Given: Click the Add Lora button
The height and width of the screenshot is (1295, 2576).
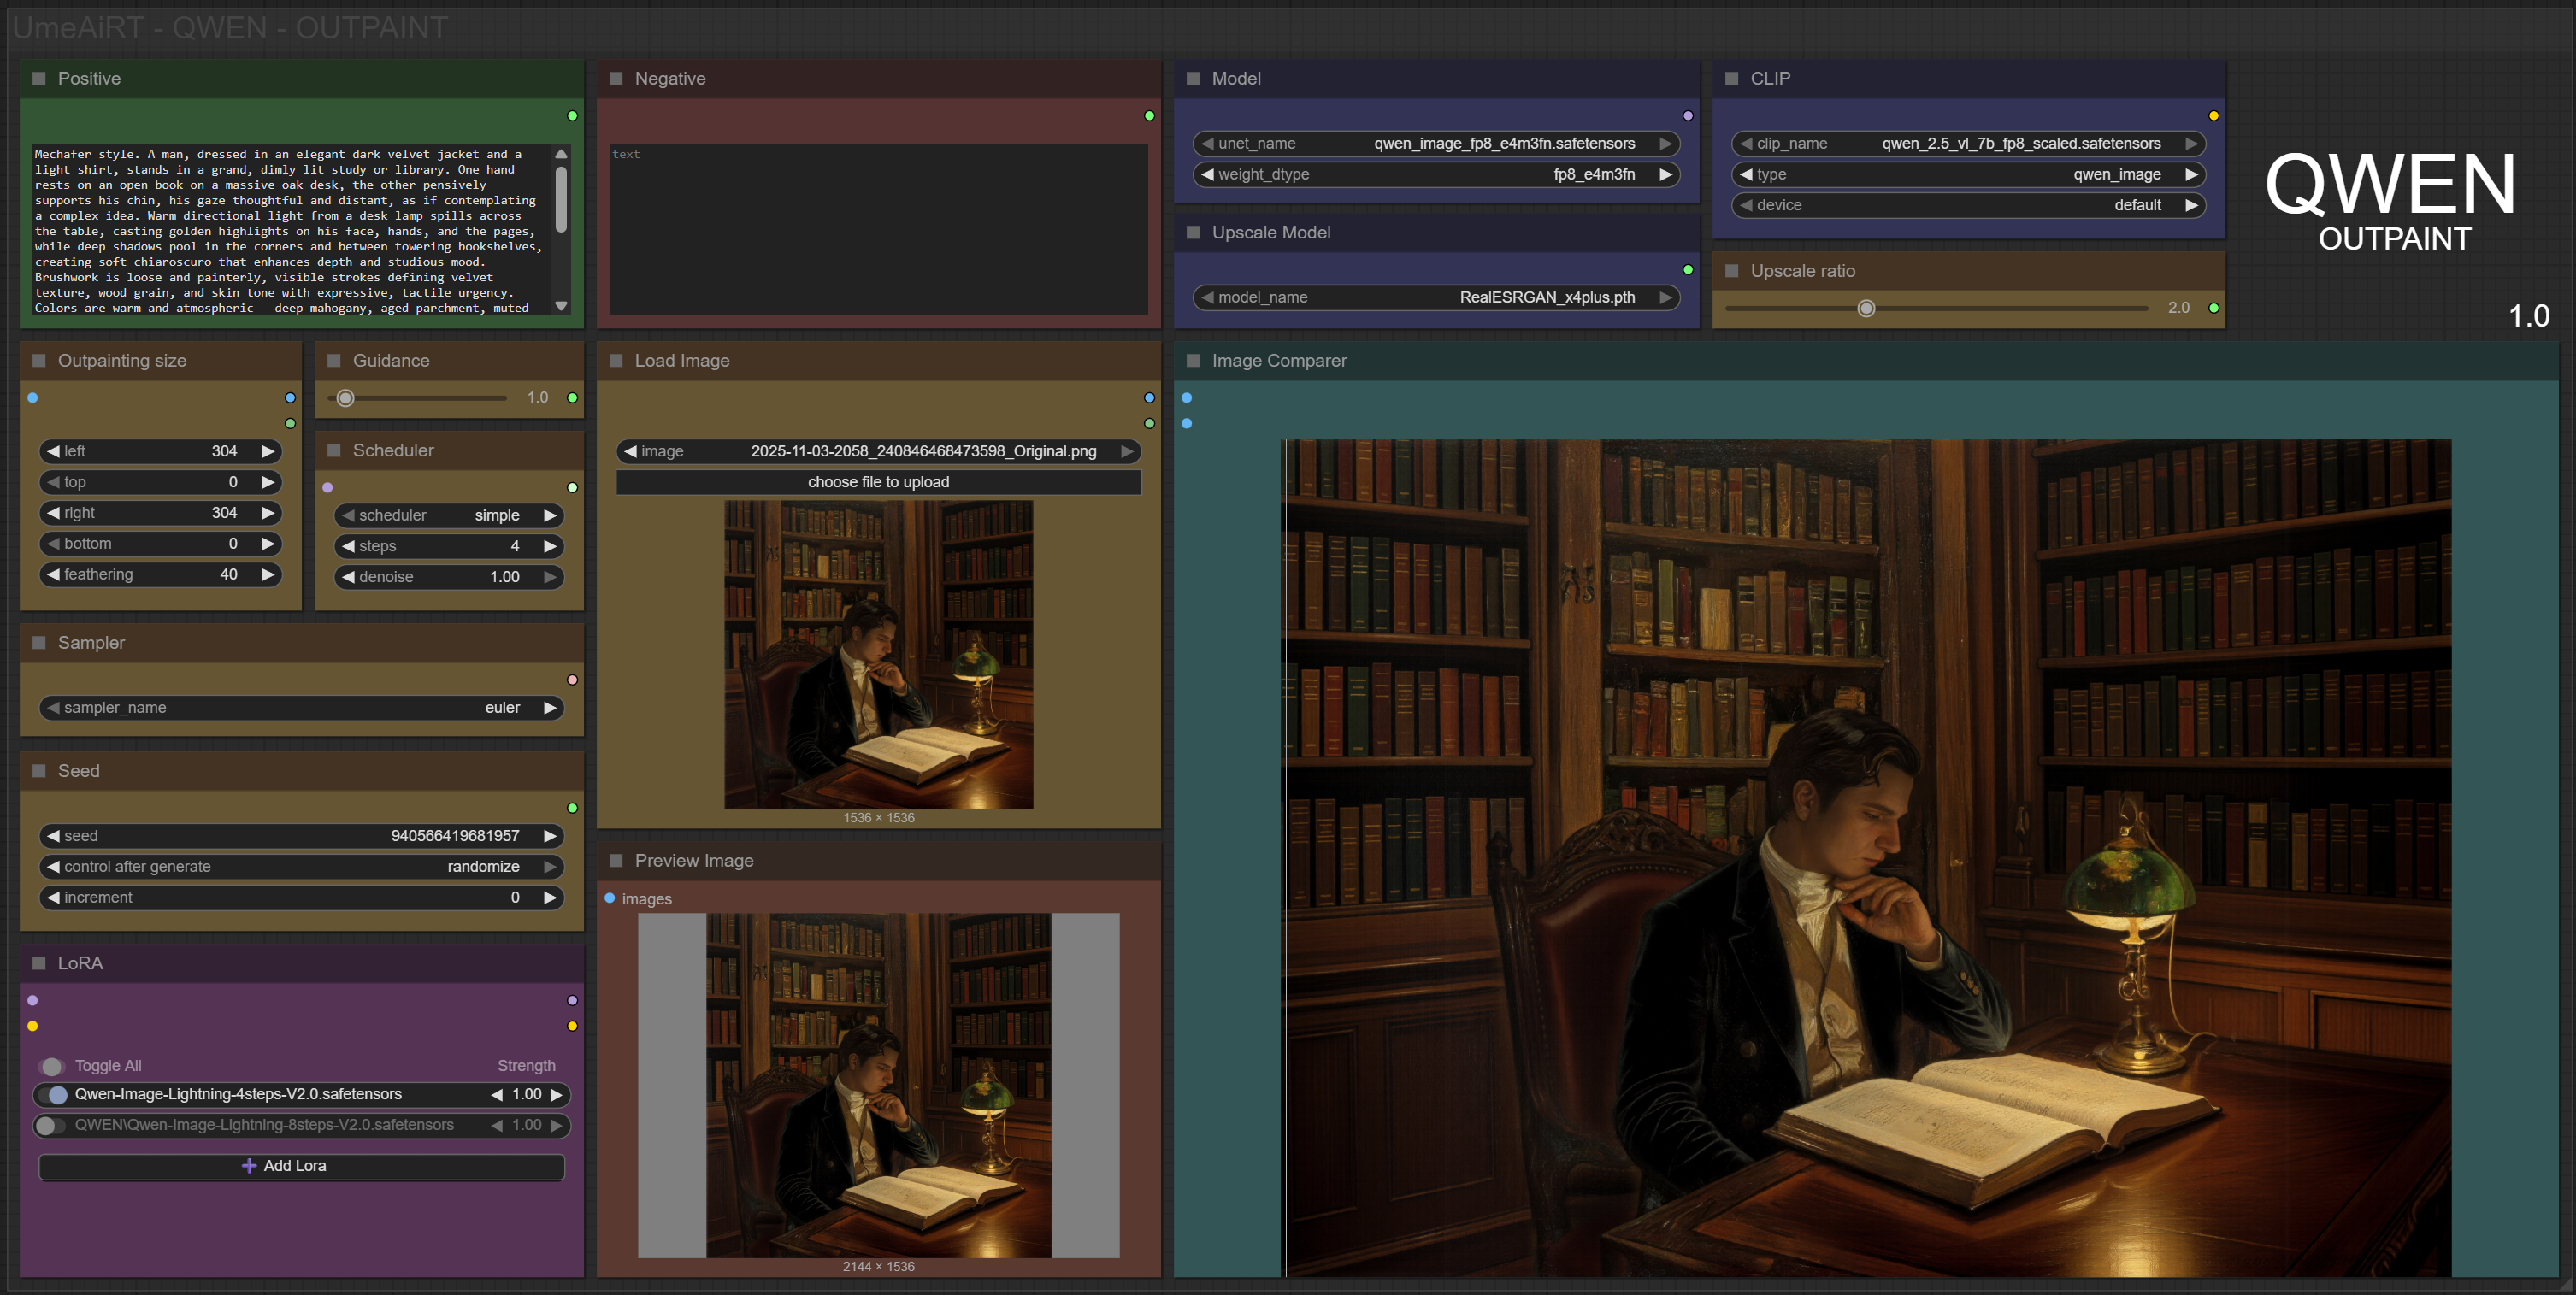Looking at the screenshot, I should 301,1165.
